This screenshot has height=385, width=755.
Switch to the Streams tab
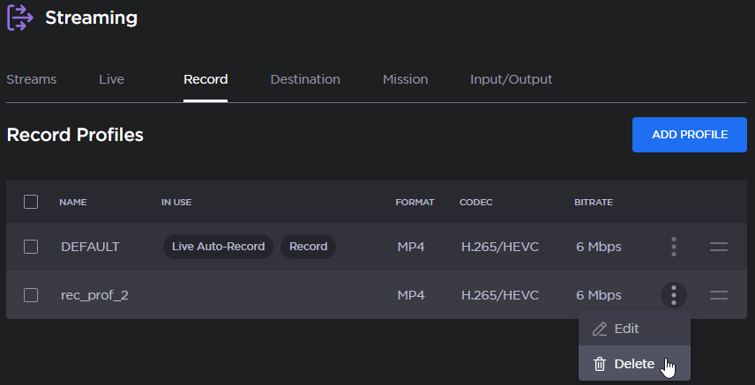click(31, 79)
